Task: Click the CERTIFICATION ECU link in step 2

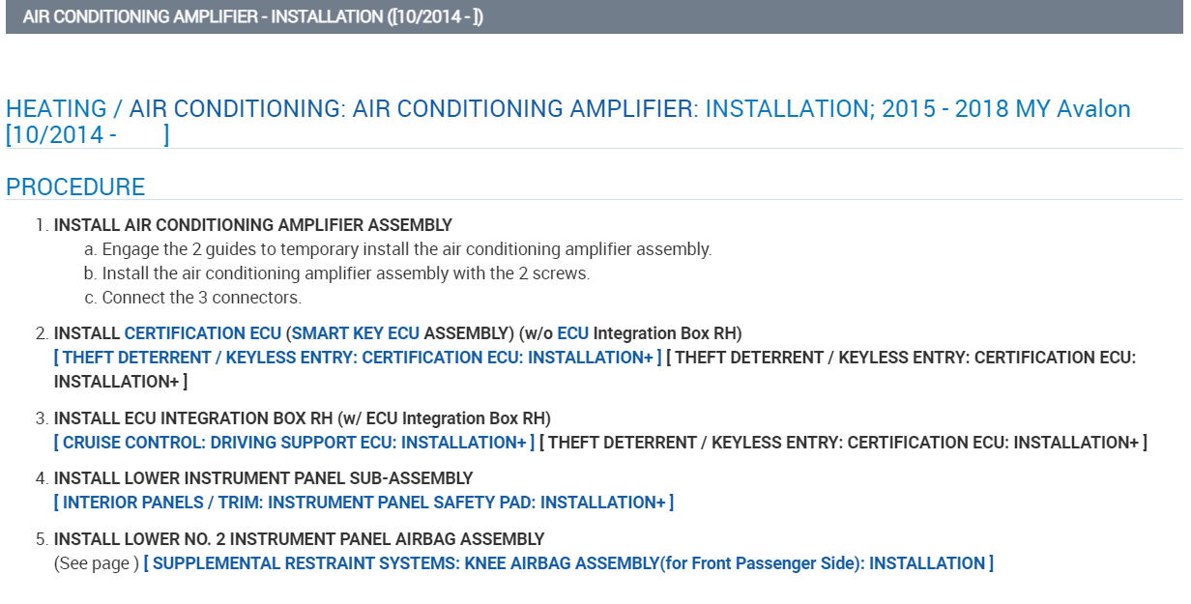Action: [202, 333]
